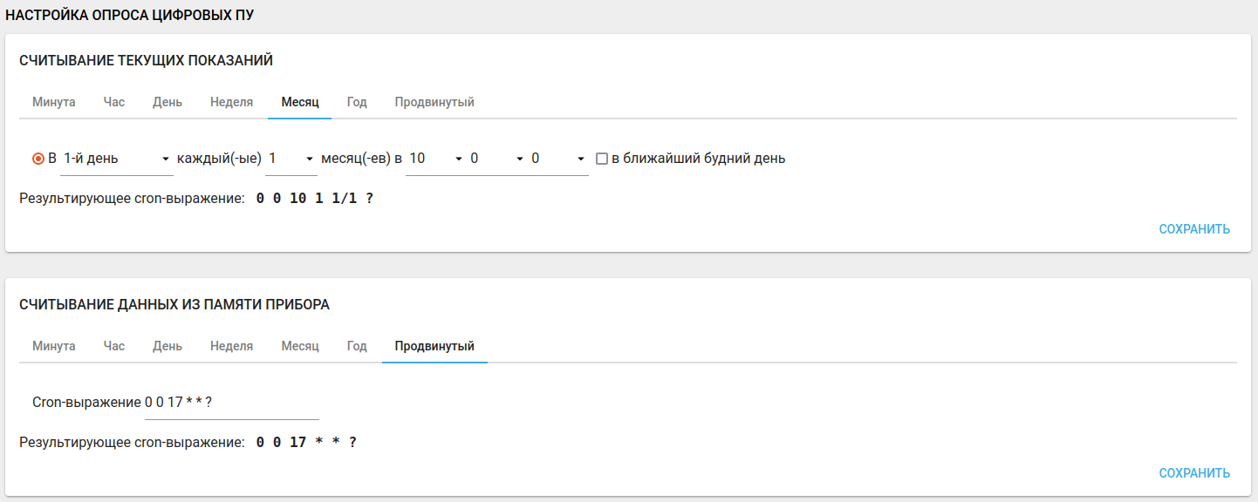Select 'Неделя' tab in device memory section
Viewport: 1258px width, 502px height.
pos(231,346)
